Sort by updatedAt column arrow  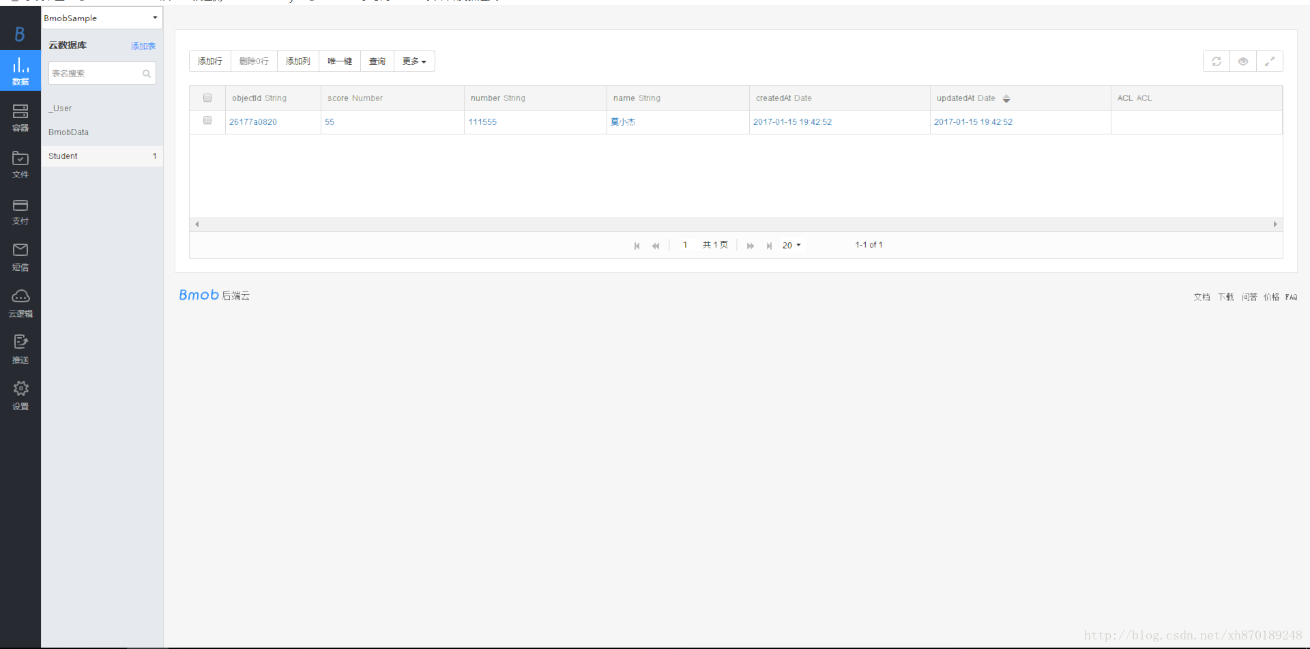1006,99
